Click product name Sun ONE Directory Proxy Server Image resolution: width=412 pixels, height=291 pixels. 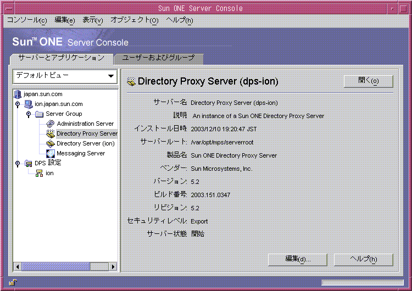coord(234,155)
